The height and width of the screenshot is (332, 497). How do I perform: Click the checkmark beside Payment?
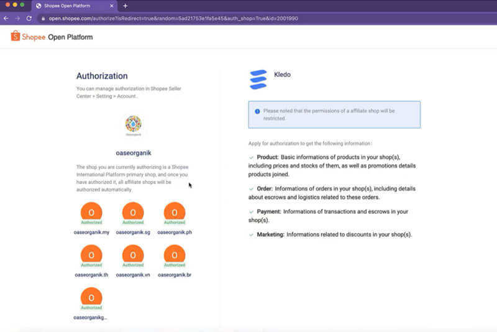click(252, 211)
